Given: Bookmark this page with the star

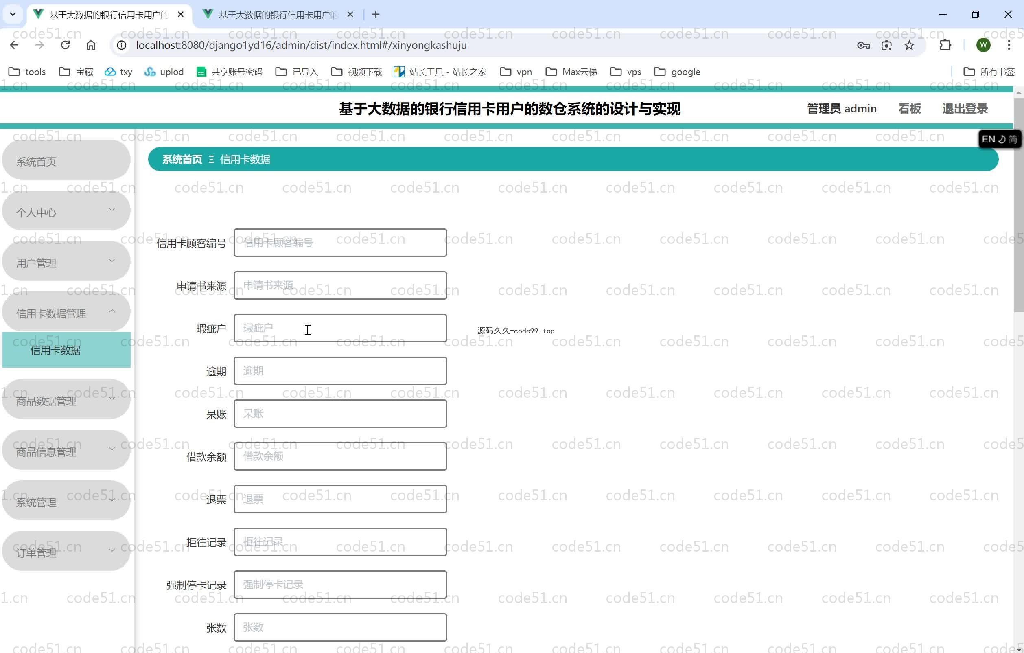Looking at the screenshot, I should (909, 45).
